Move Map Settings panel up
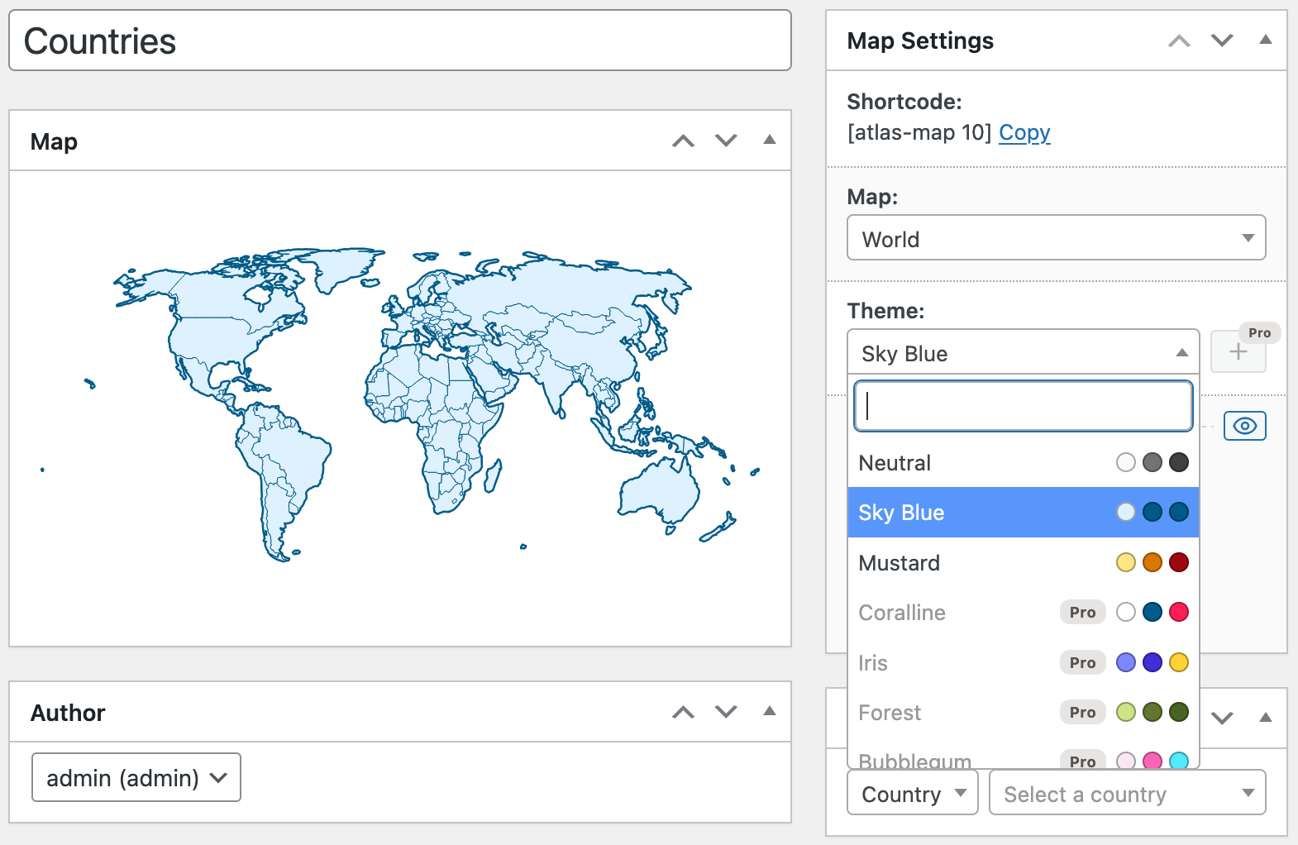Viewport: 1298px width, 845px height. (1179, 41)
